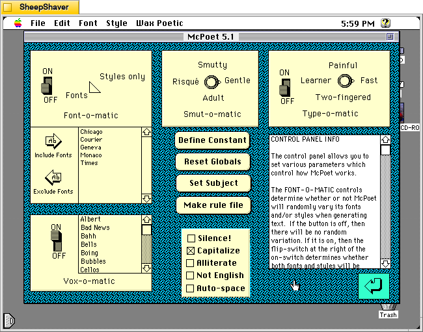
Task: Click the Fonts/Styles flip-switch triangle
Action: [x=94, y=87]
